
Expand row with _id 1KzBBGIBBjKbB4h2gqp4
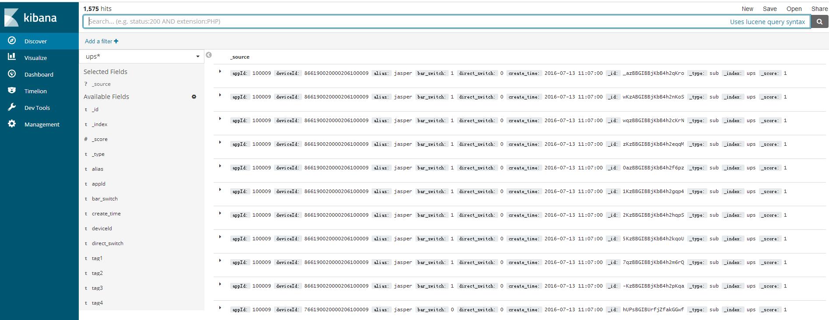pyautogui.click(x=220, y=190)
